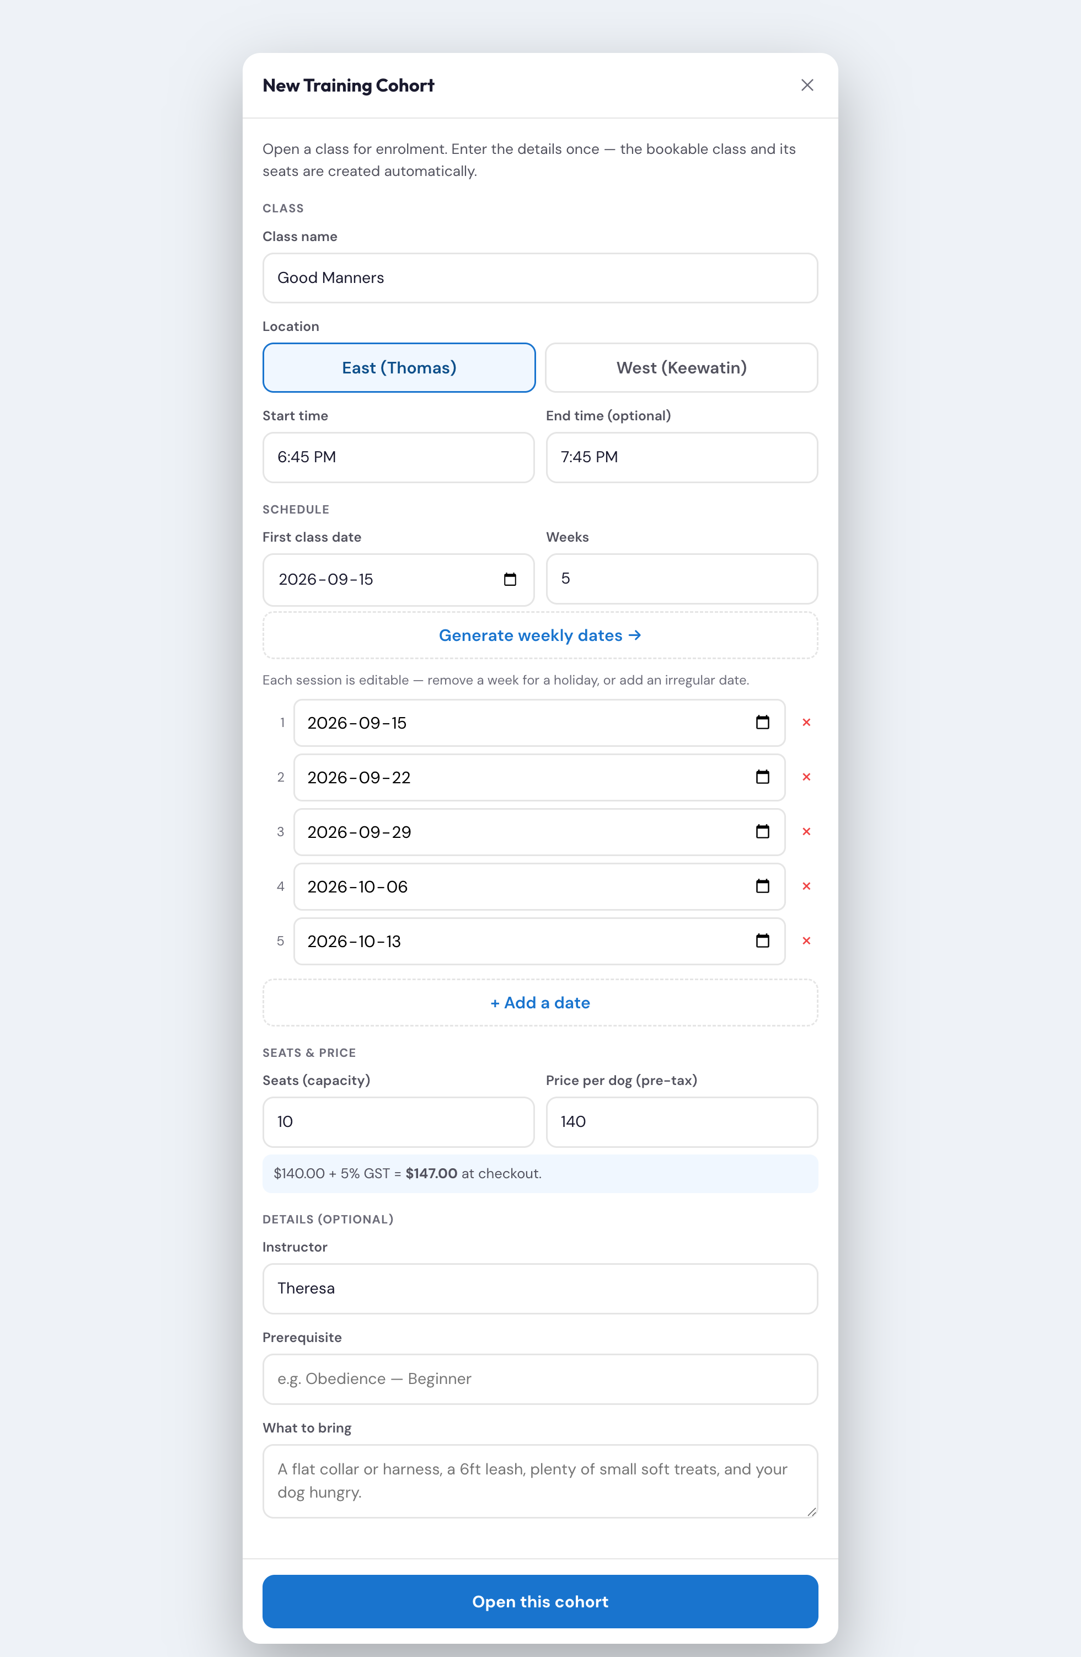Focus the Class name field

540,278
